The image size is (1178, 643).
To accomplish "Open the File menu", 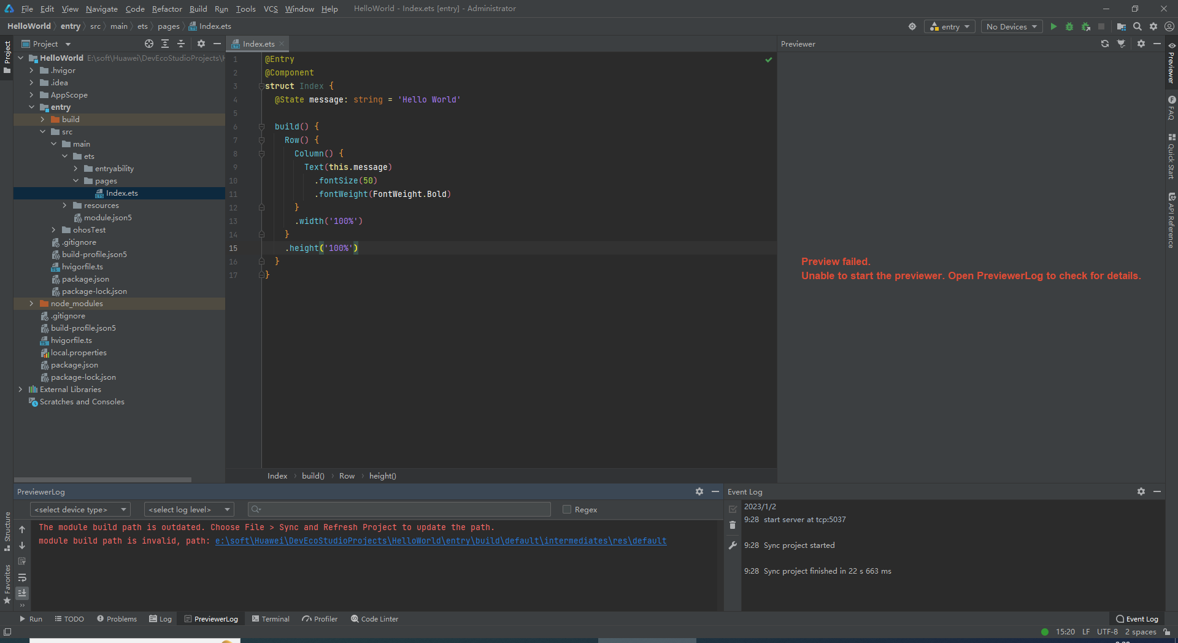I will pyautogui.click(x=27, y=9).
